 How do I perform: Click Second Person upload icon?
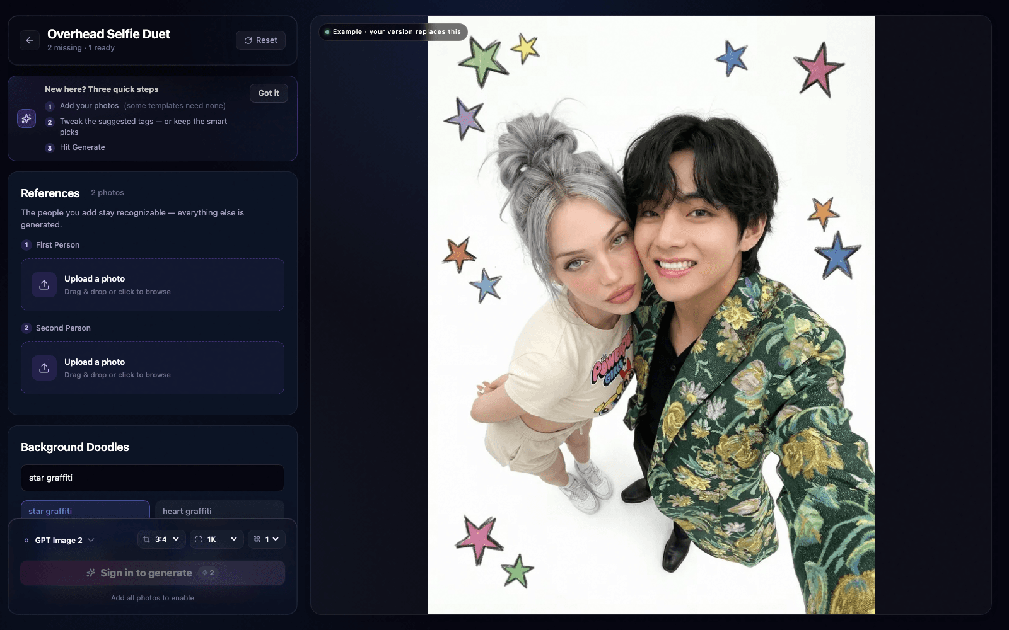[x=44, y=368]
